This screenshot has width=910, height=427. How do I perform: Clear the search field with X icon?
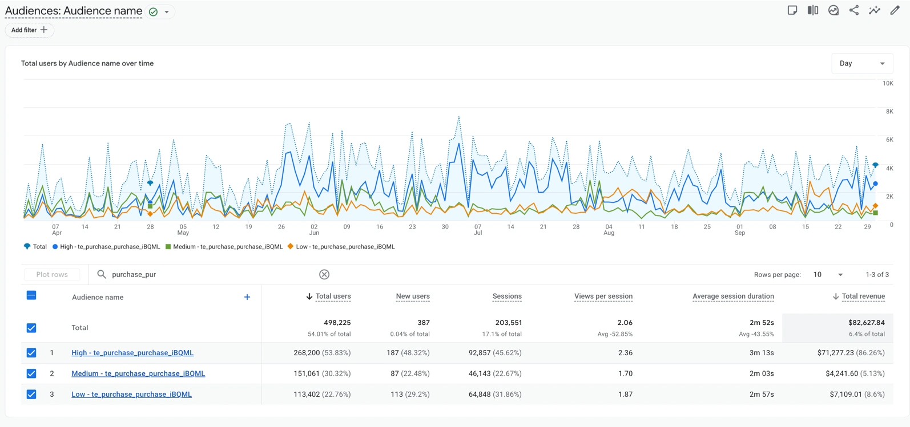click(324, 274)
